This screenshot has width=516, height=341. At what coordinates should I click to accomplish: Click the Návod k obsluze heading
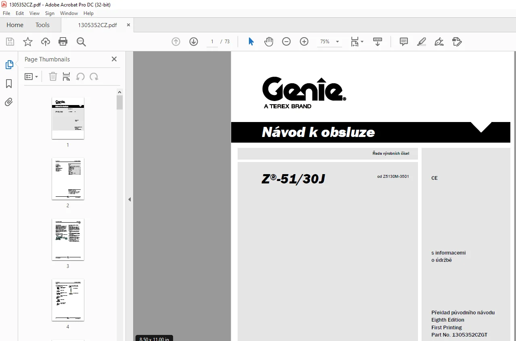click(318, 132)
